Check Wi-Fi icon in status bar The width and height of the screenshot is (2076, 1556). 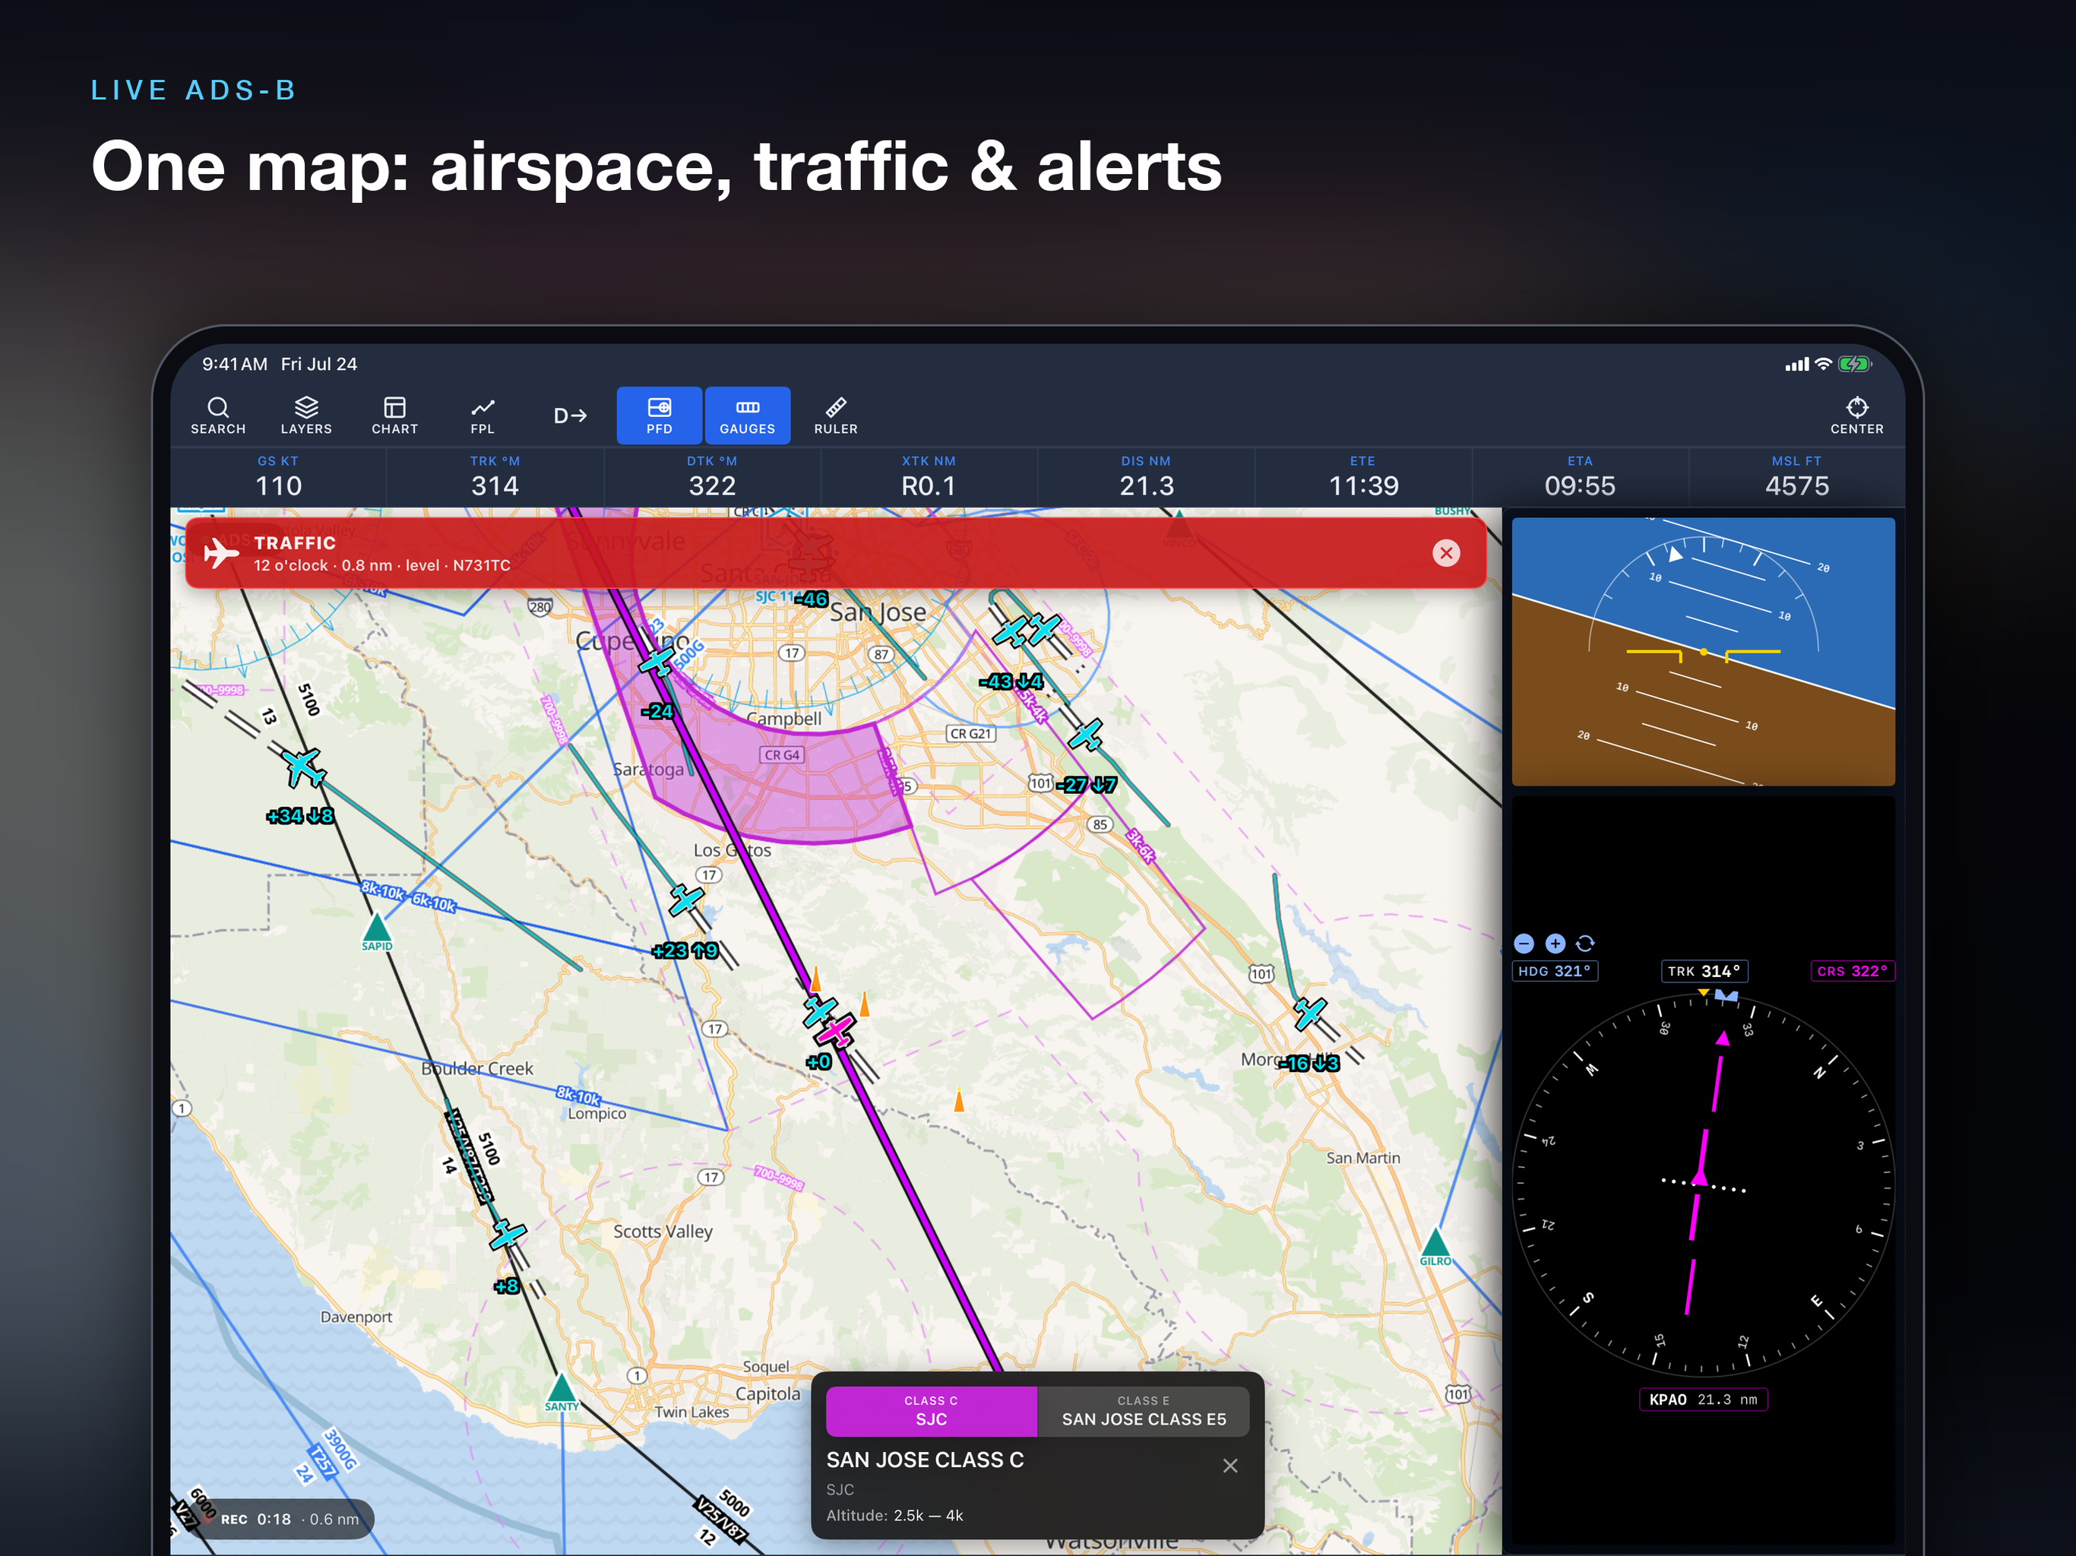(x=1823, y=364)
